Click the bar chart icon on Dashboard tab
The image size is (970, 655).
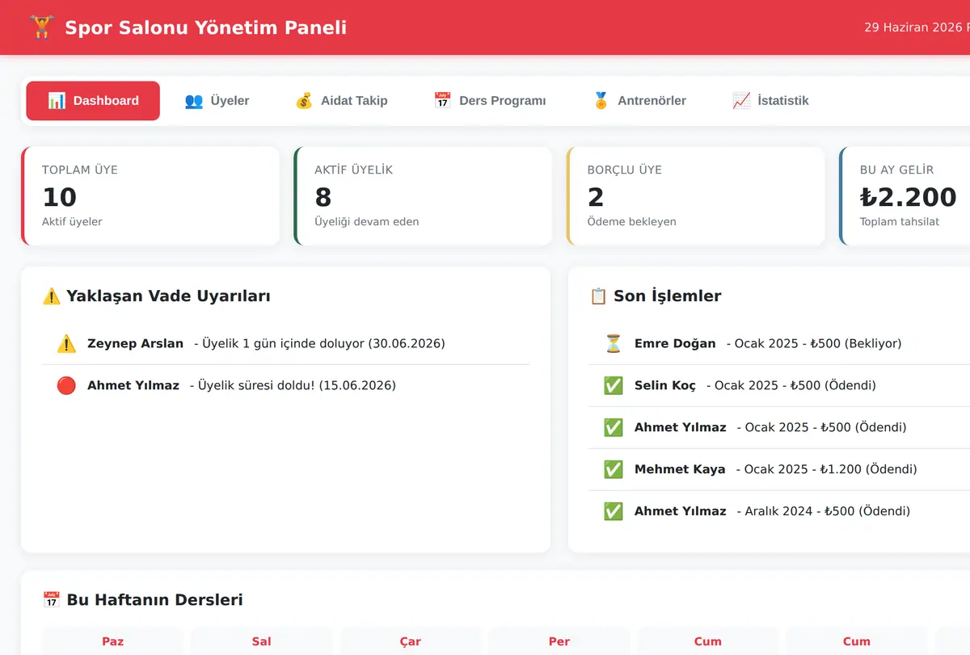click(x=57, y=101)
